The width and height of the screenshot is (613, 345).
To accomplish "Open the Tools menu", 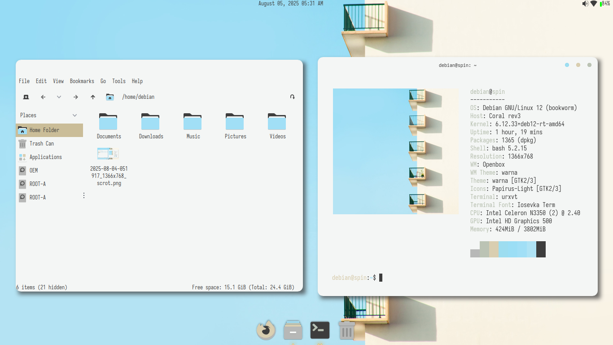I will (119, 81).
